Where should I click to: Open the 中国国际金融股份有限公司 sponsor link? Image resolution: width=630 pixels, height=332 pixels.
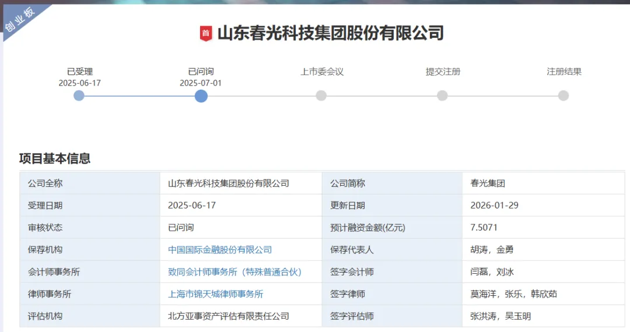(x=220, y=250)
